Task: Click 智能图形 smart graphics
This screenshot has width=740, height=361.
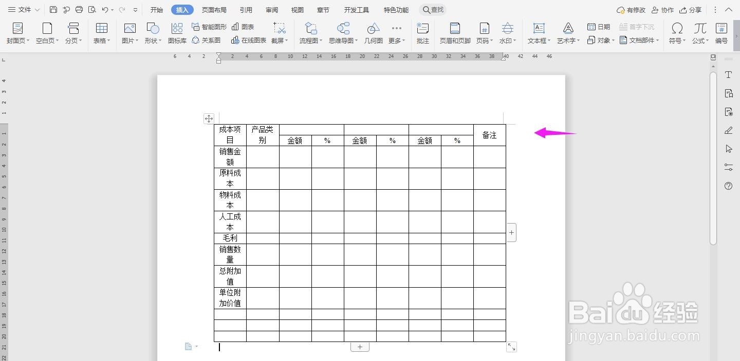Action: pos(209,27)
